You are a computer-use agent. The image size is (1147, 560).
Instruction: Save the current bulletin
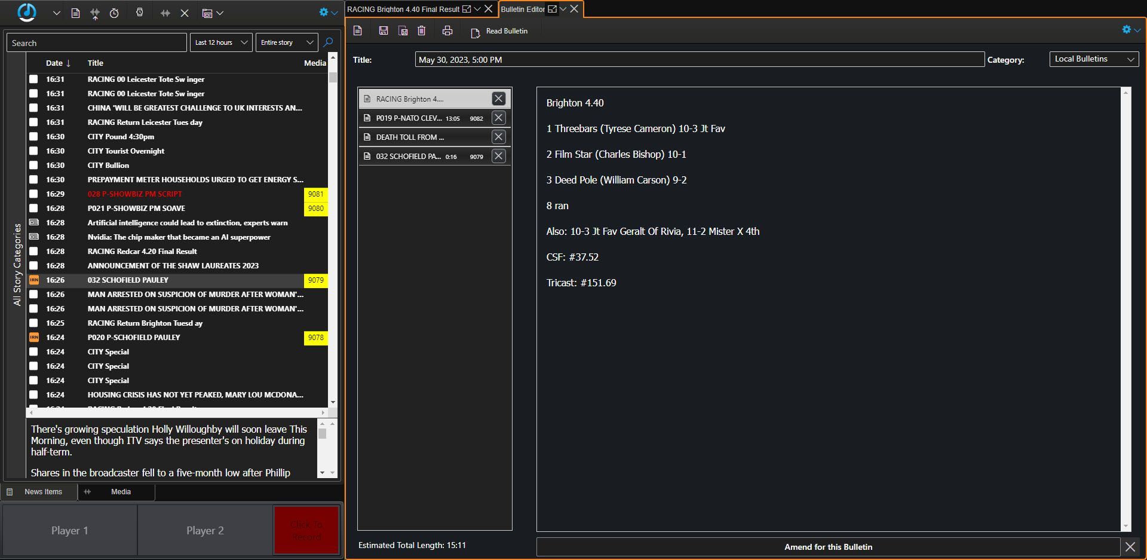384,30
